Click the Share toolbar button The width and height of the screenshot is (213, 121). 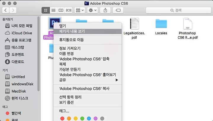click(105, 10)
